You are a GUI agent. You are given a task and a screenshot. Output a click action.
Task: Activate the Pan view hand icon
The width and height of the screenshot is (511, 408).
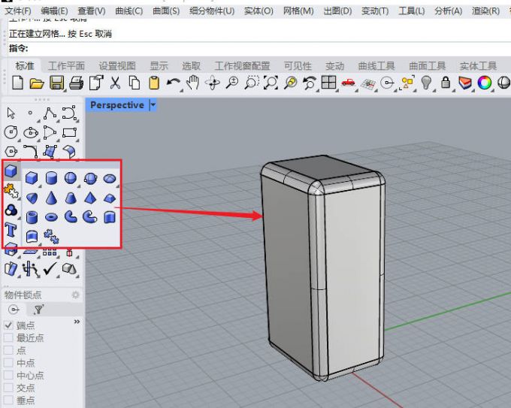tap(193, 83)
